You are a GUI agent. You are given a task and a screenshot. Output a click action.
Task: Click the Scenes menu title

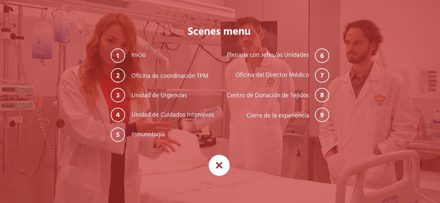click(219, 31)
